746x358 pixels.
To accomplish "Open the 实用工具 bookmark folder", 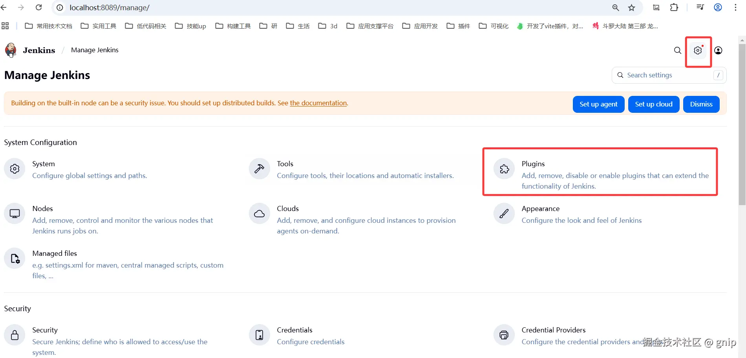I will click(x=98, y=26).
